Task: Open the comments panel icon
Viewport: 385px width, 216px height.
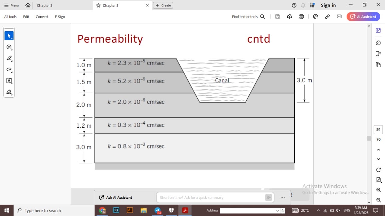Action: (378, 43)
